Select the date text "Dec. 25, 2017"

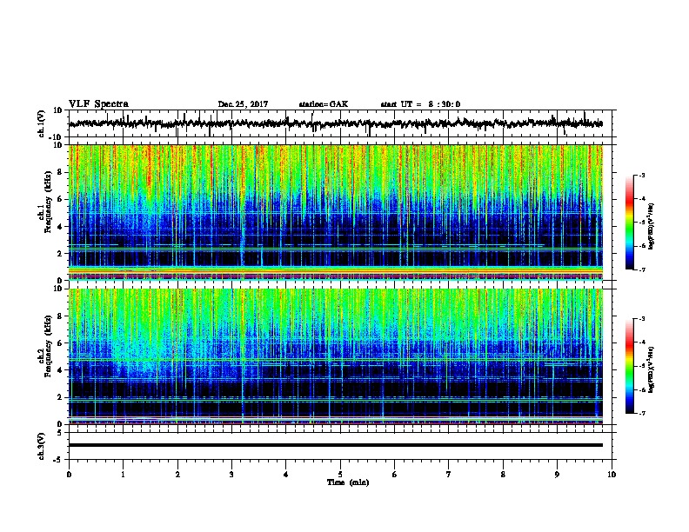(243, 104)
